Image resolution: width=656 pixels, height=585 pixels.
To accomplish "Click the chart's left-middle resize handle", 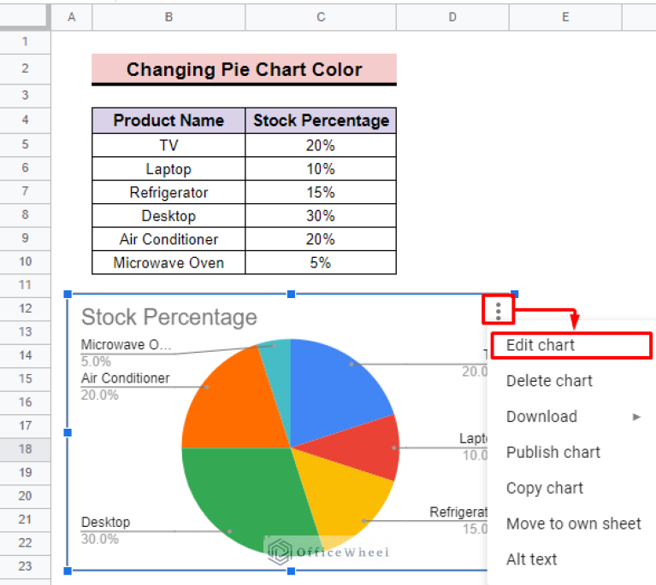I will pyautogui.click(x=68, y=432).
